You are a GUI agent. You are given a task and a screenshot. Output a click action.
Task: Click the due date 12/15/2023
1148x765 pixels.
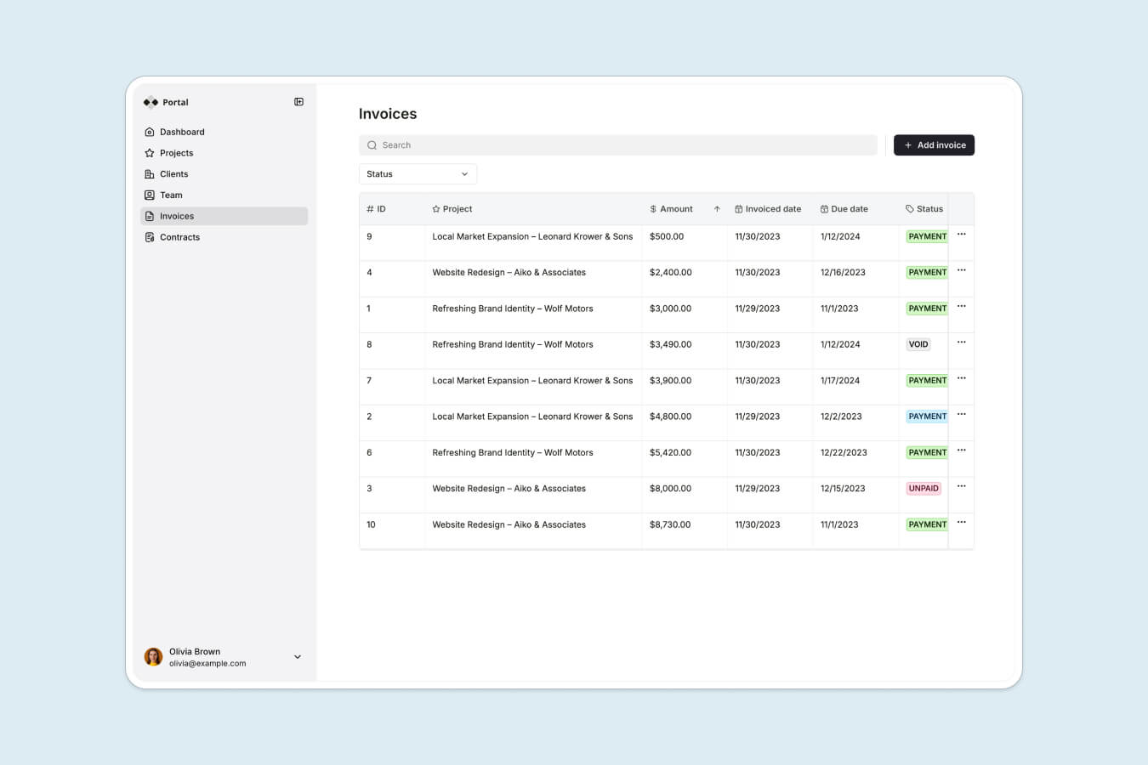coord(843,489)
